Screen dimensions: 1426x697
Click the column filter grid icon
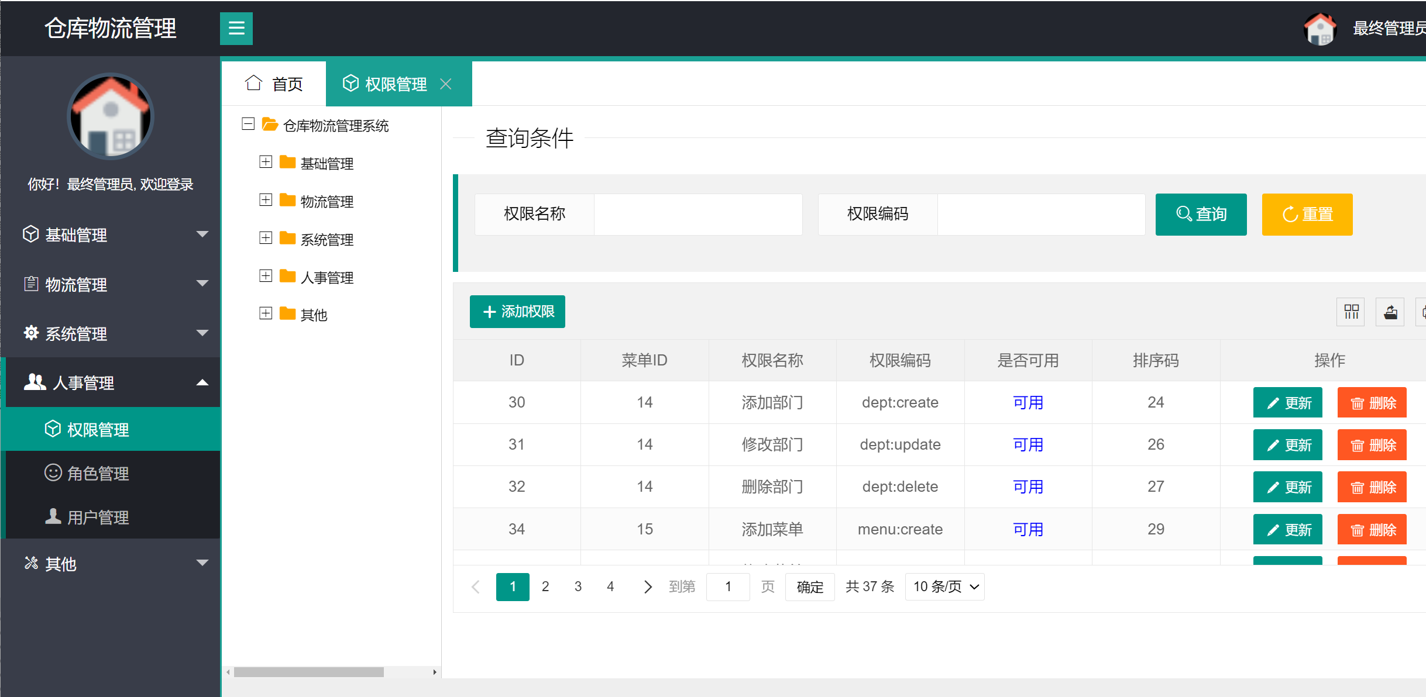point(1351,312)
